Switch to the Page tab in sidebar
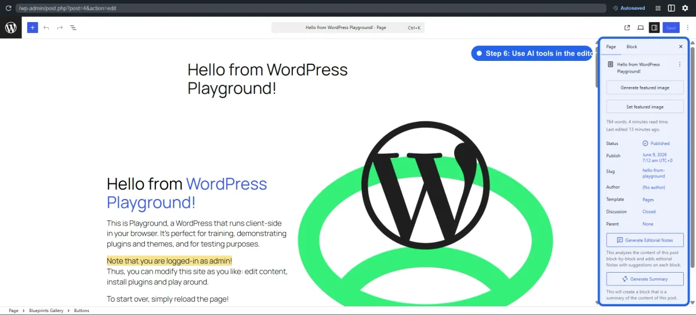Image resolution: width=696 pixels, height=315 pixels. [611, 46]
